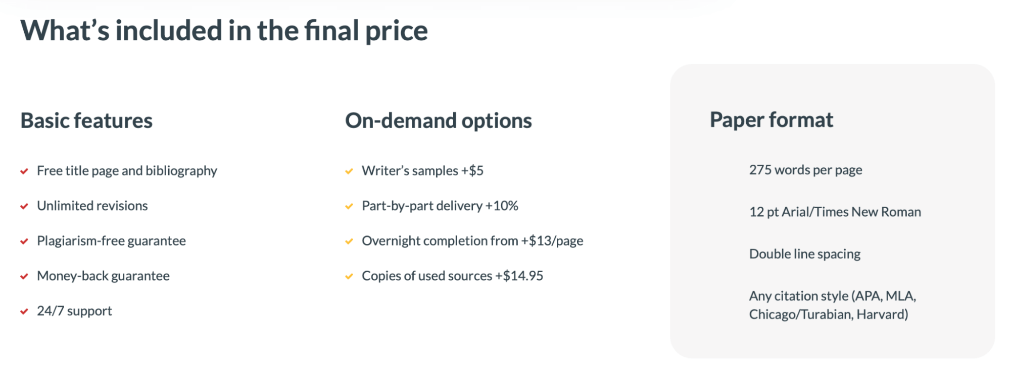The image size is (1010, 374).
Task: Click the Paper format heading
Action: [771, 120]
